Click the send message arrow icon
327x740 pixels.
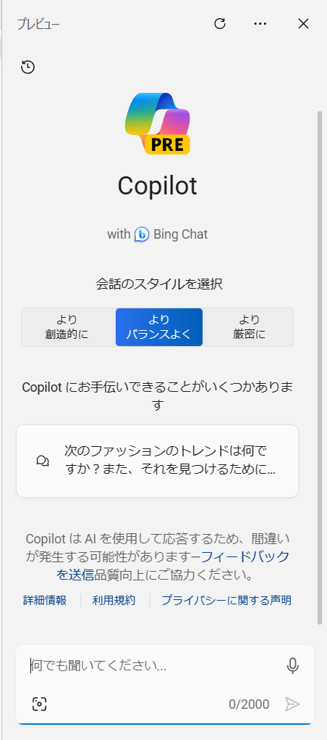(292, 704)
